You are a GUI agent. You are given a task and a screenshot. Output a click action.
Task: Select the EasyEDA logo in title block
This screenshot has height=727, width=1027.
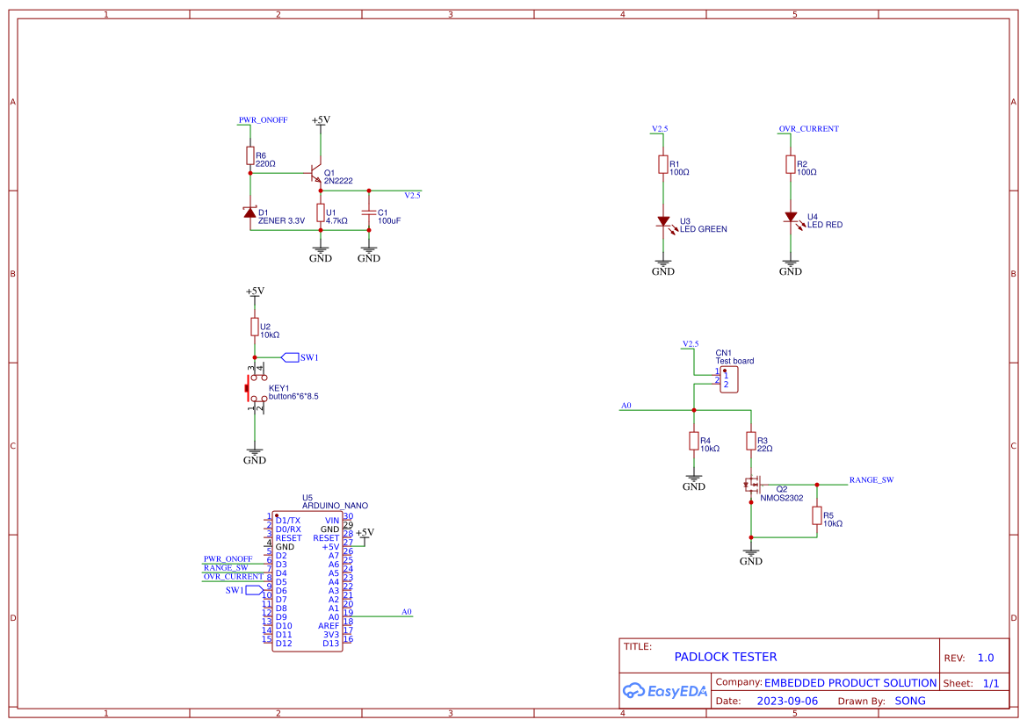665,691
